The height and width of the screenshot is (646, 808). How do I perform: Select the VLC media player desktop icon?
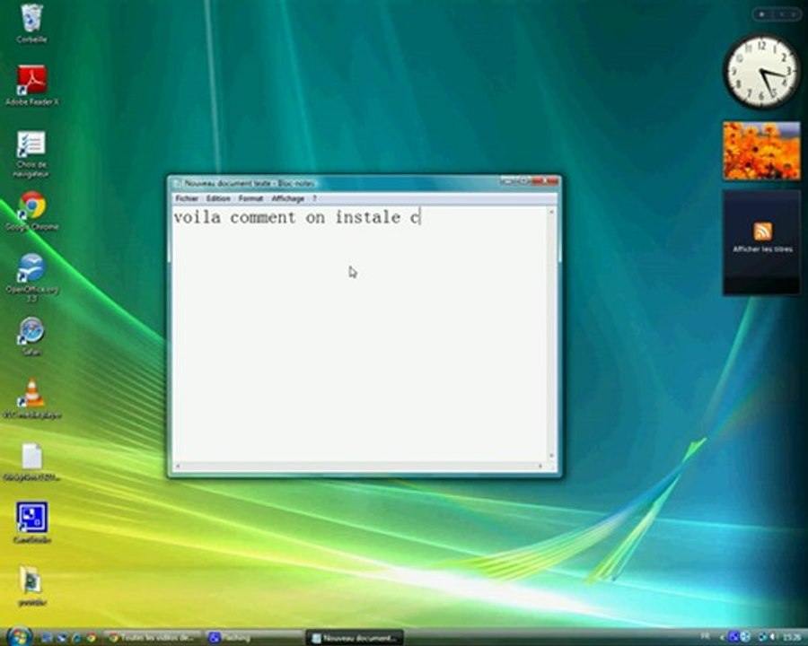tap(31, 398)
